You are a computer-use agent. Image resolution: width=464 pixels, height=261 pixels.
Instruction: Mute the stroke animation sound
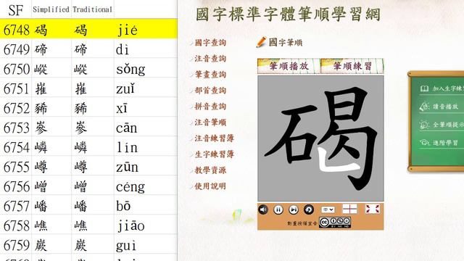[263, 210]
